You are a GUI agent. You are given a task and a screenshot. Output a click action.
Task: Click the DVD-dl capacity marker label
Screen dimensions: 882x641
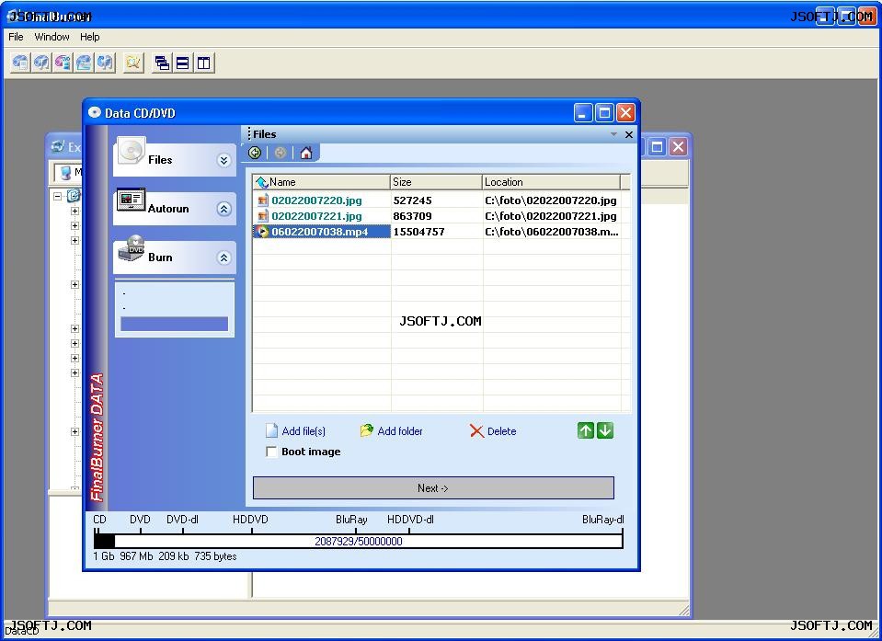coord(182,520)
